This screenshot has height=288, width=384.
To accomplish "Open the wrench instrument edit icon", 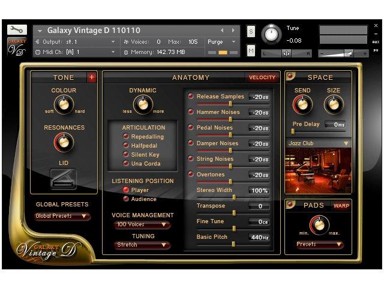I will tap(17, 30).
